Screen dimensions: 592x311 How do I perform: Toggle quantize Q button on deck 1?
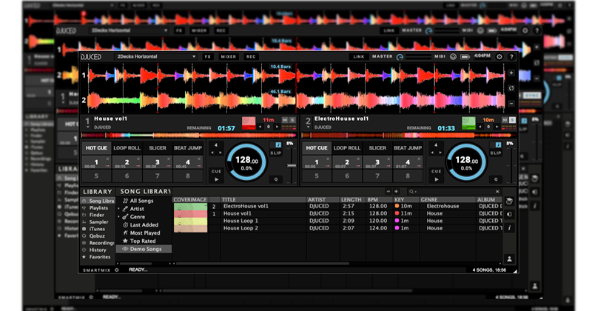tap(276, 179)
